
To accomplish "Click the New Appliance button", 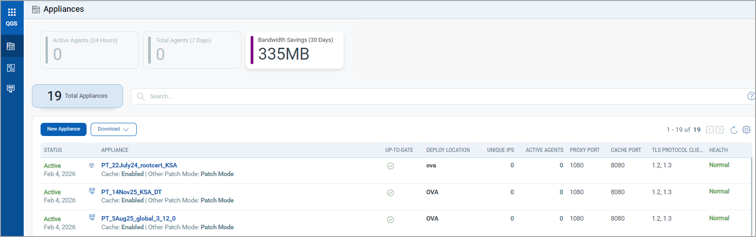I will [63, 129].
